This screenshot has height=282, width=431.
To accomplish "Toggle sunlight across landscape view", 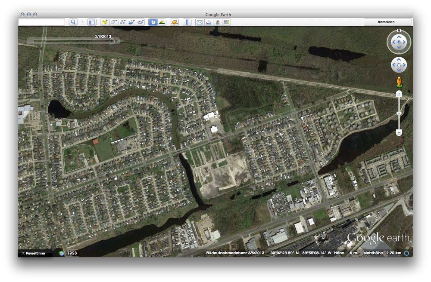I will [162, 22].
